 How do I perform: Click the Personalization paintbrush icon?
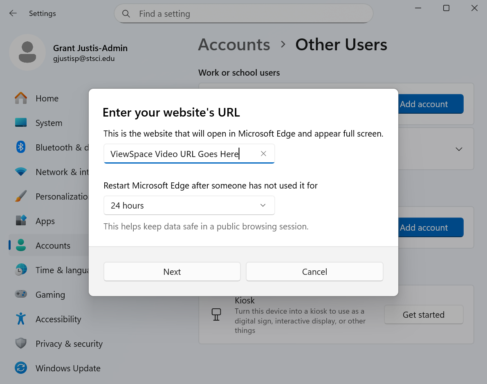click(21, 196)
